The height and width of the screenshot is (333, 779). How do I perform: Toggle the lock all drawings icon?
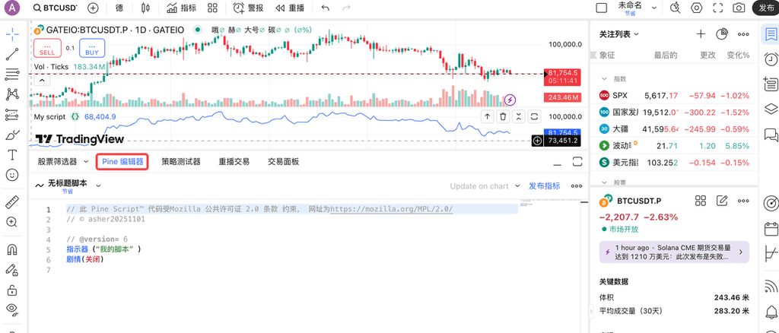(11, 290)
